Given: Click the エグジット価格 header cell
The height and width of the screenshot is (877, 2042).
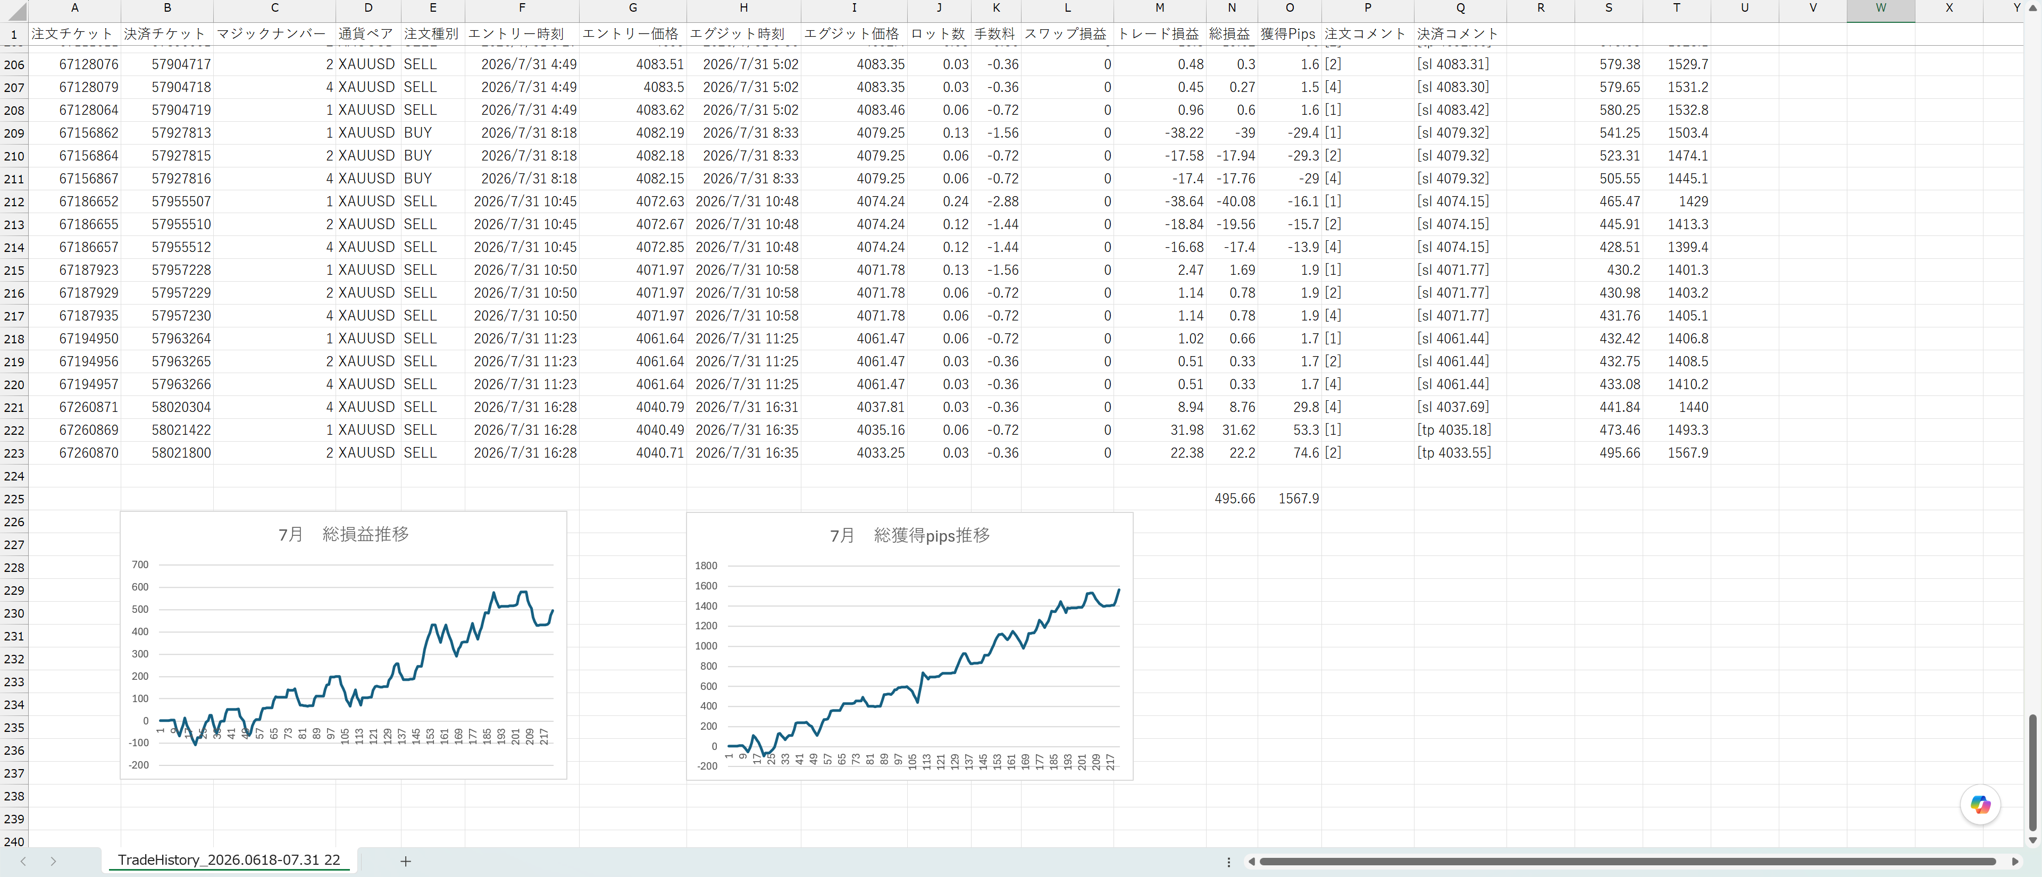Looking at the screenshot, I should (x=853, y=34).
